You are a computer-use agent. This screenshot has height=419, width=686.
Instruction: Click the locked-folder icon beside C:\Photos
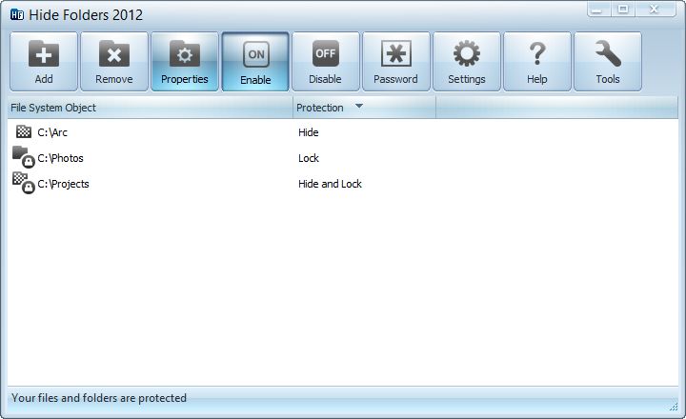coord(24,157)
